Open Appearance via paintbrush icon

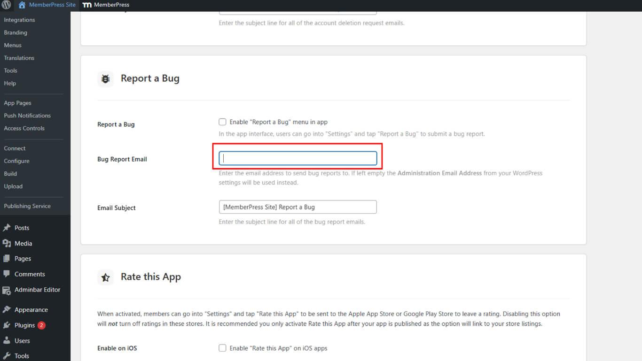pyautogui.click(x=7, y=310)
